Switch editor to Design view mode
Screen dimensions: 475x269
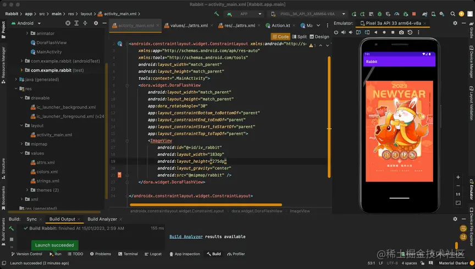pos(319,37)
